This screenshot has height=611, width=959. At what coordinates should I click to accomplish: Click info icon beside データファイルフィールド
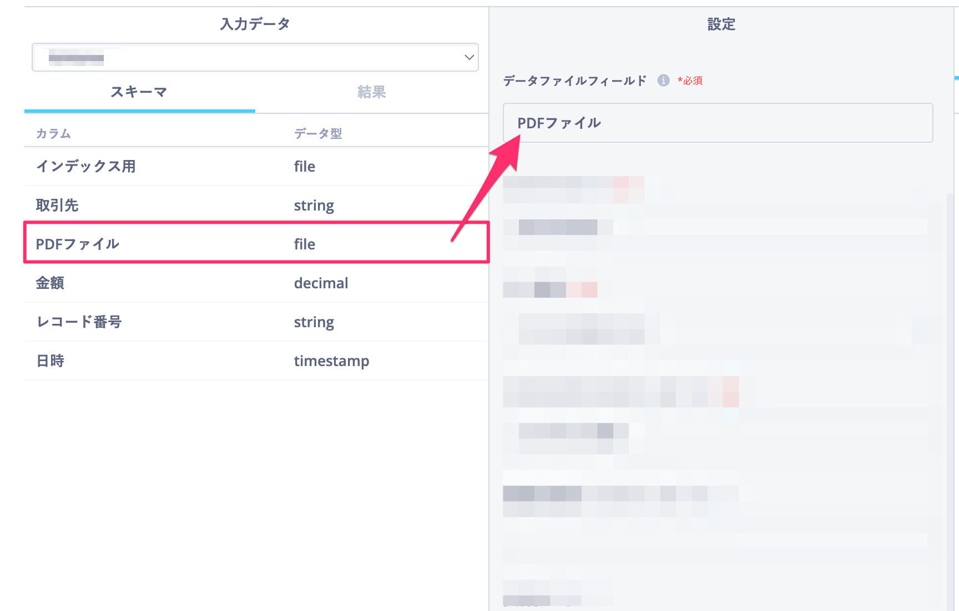click(x=663, y=81)
